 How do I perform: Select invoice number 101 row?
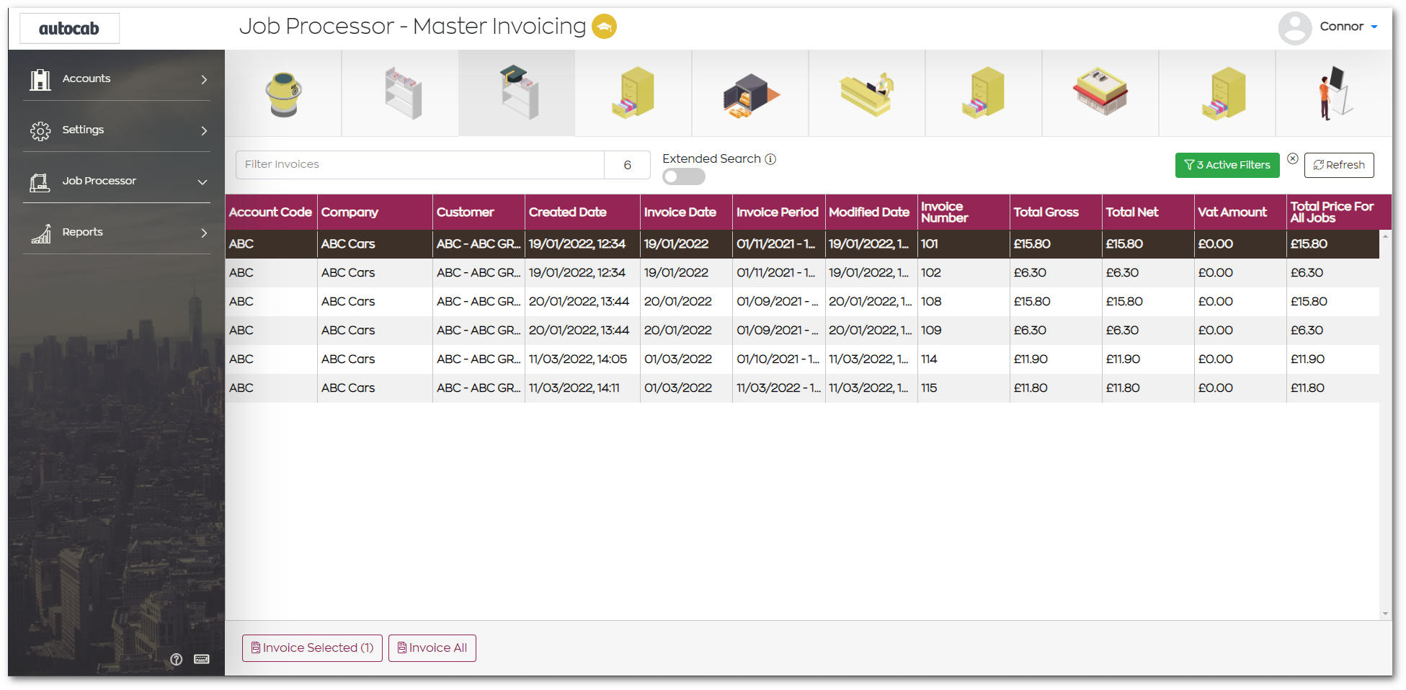802,244
